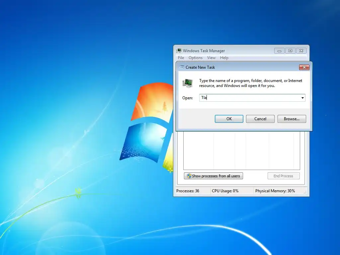The width and height of the screenshot is (340, 255).
Task: Minimize the Windows Task Manager window
Action: click(279, 51)
